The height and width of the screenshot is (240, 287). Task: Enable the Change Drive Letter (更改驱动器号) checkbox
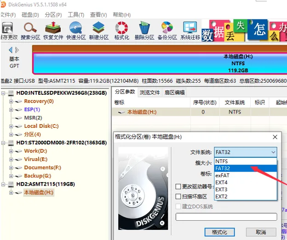point(178,187)
